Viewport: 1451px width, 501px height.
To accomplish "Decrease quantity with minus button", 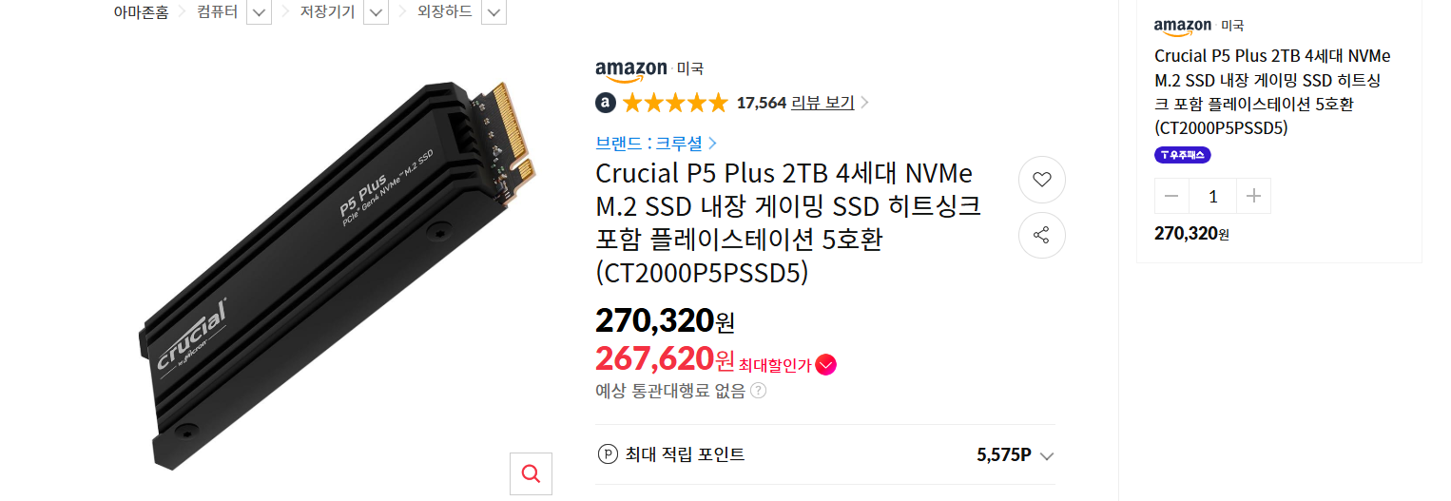I will [1171, 196].
